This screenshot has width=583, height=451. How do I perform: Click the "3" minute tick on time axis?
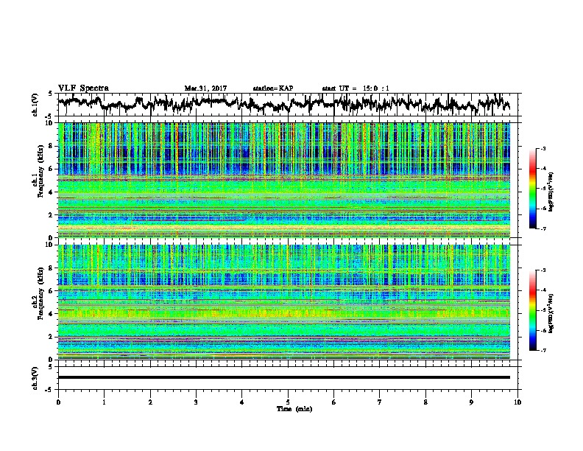[x=196, y=402]
